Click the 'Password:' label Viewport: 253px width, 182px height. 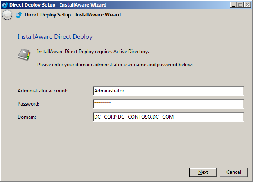(x=28, y=104)
